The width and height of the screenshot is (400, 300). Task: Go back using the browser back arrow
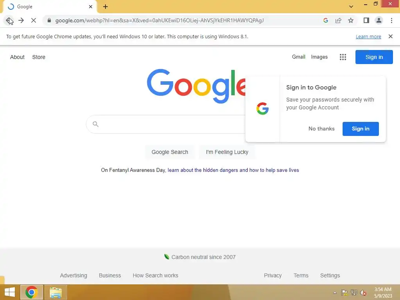[9, 20]
